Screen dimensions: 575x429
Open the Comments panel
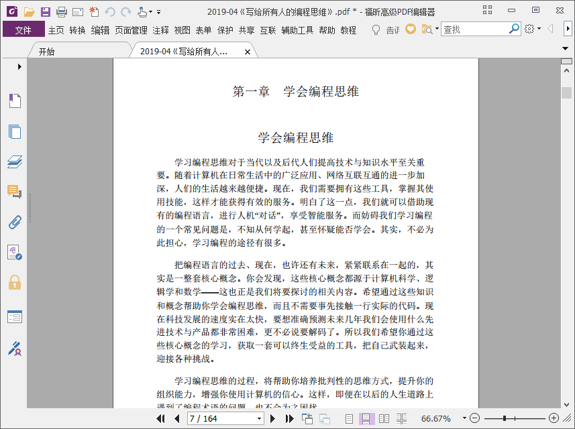pos(15,192)
